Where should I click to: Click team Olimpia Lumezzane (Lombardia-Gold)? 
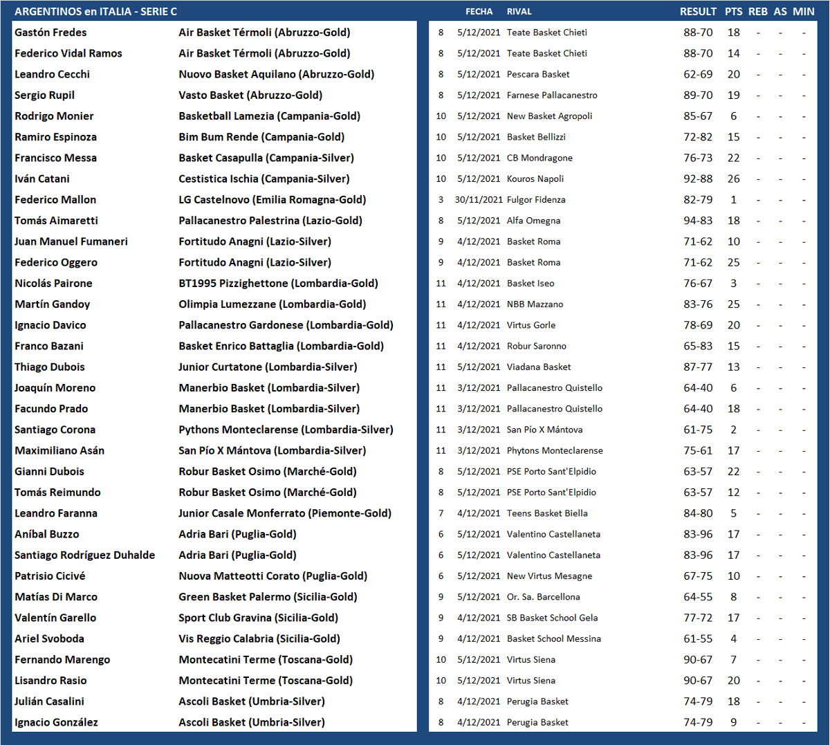point(273,304)
